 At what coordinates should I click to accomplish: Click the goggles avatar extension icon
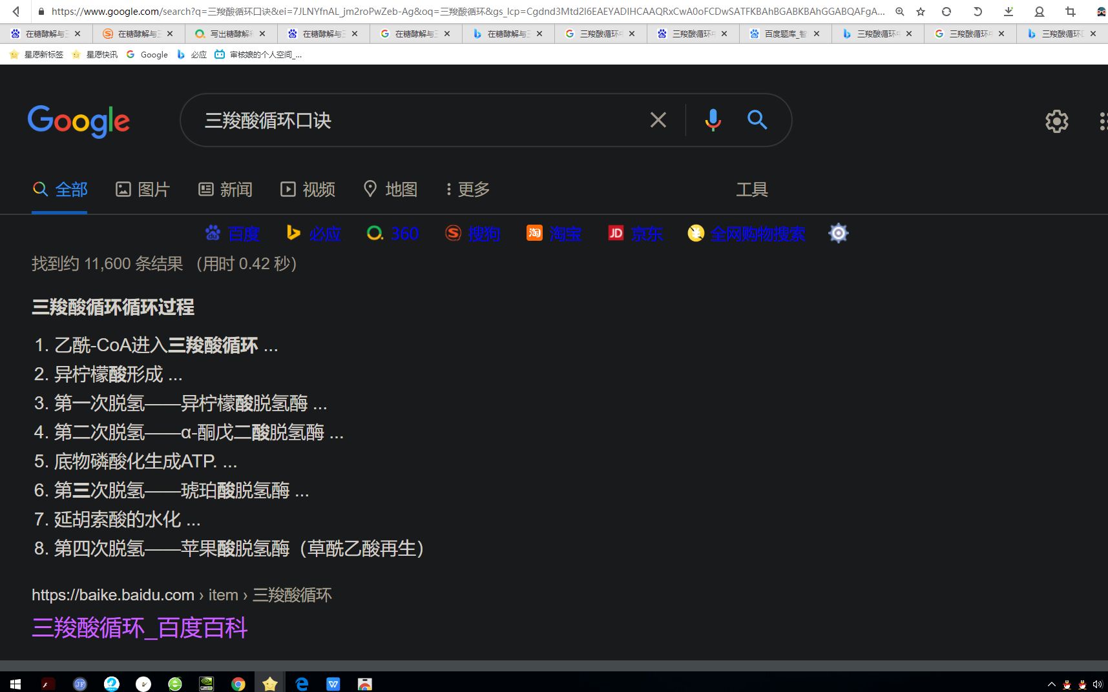1101,12
